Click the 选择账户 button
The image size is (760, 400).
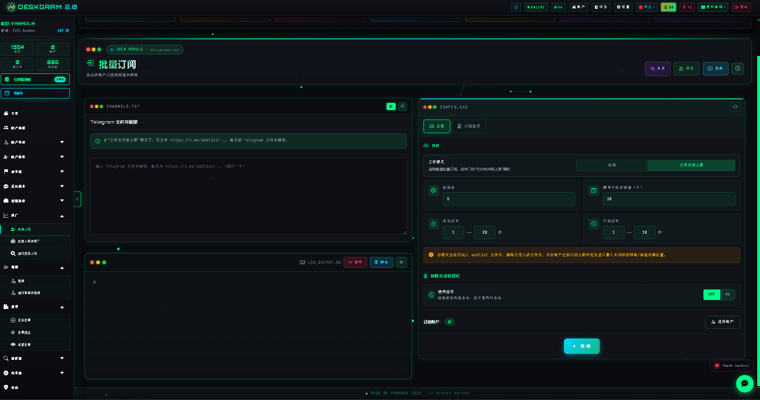point(722,322)
